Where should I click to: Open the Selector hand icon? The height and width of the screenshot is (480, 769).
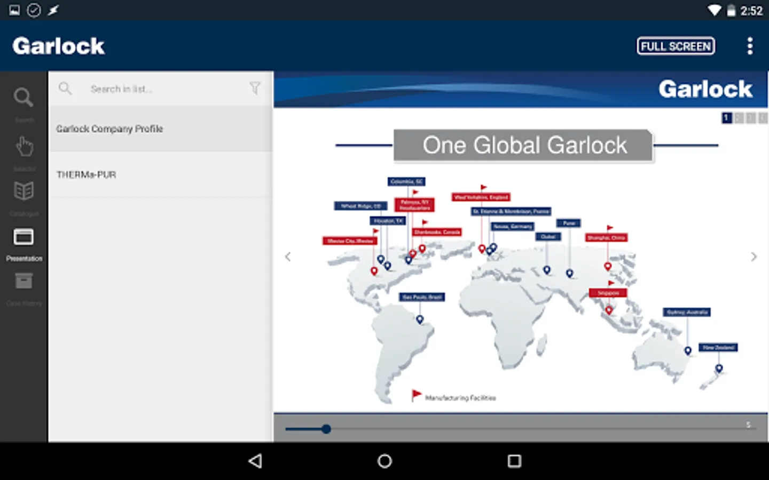[24, 153]
